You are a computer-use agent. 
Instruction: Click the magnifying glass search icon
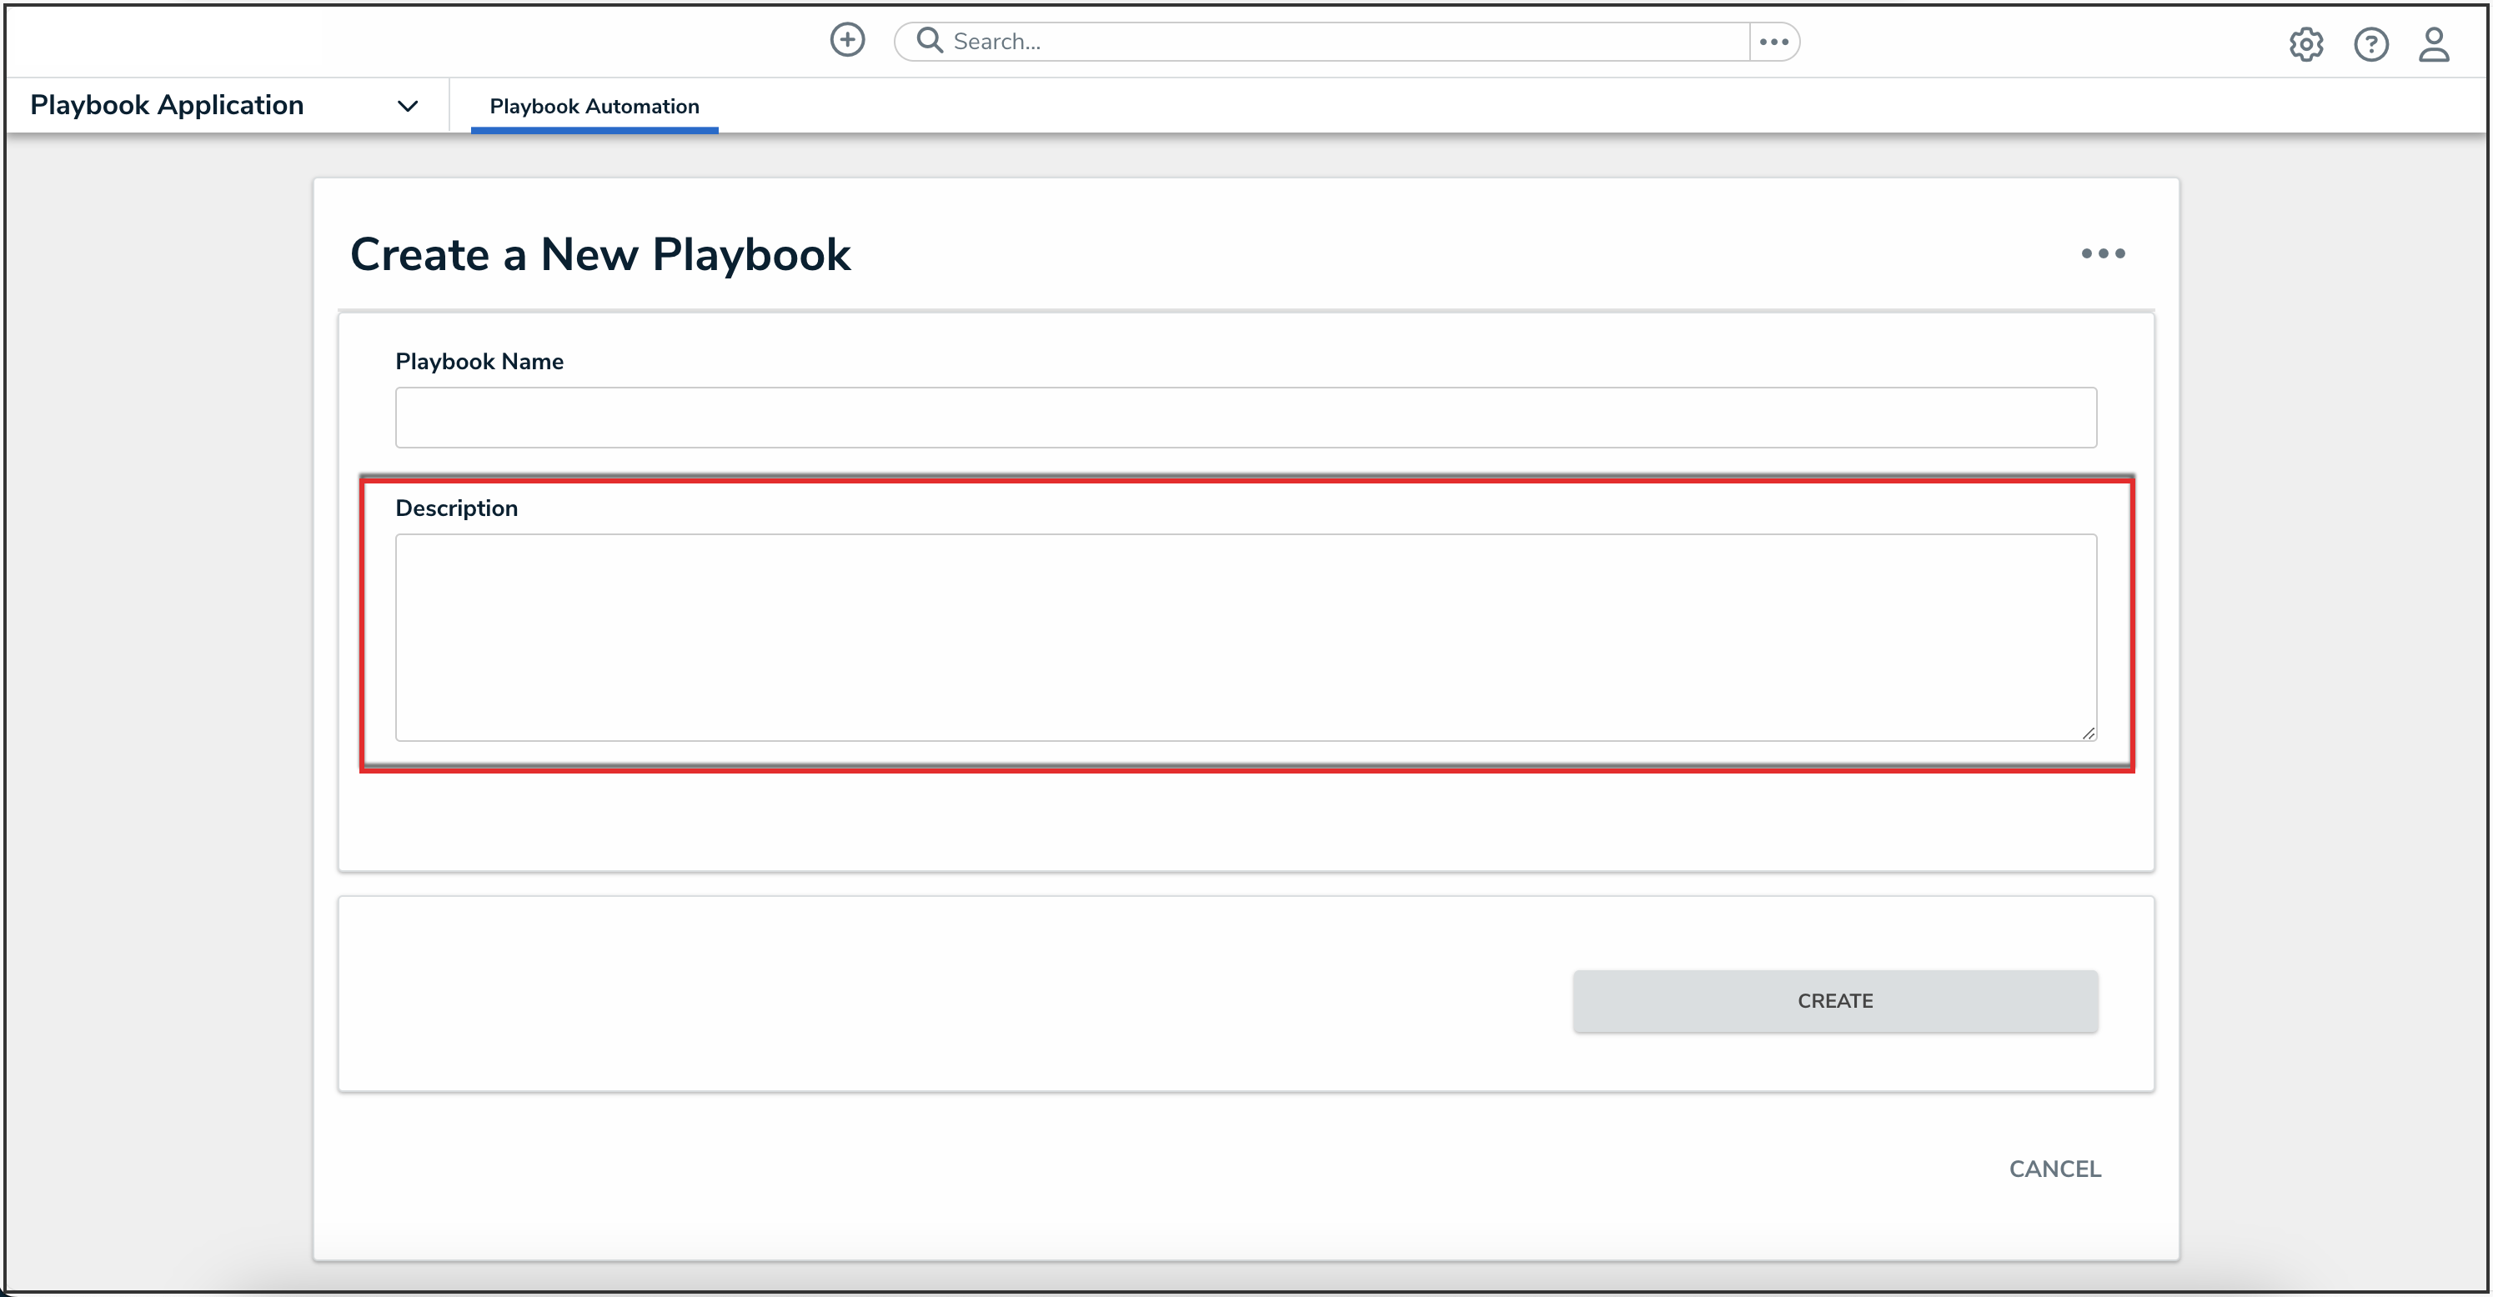pos(929,41)
